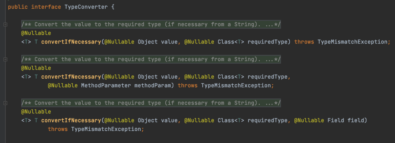Image resolution: width=395 pixels, height=143 pixels.
Task: Click the public keyword
Action: pos(18,7)
